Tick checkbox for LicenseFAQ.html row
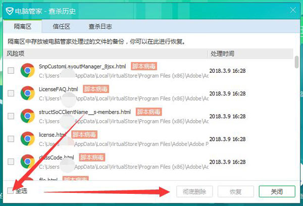The height and width of the screenshot is (206, 303). click(x=11, y=93)
